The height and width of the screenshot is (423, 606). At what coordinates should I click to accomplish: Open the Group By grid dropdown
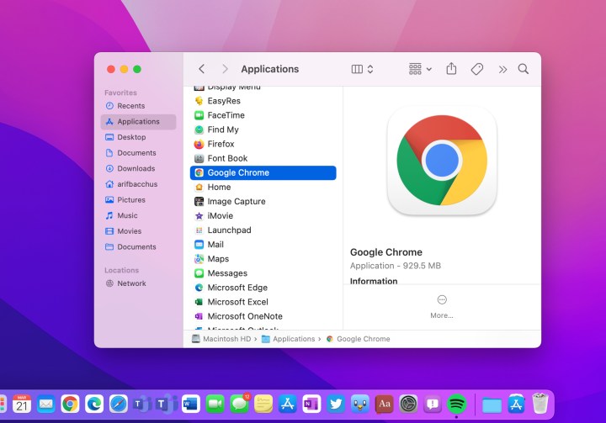[420, 69]
